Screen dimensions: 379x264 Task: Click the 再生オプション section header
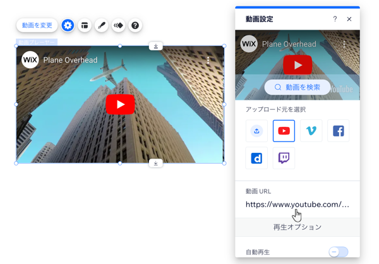(298, 227)
